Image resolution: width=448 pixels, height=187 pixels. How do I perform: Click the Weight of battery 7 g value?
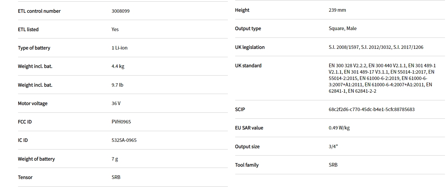[x=115, y=159]
